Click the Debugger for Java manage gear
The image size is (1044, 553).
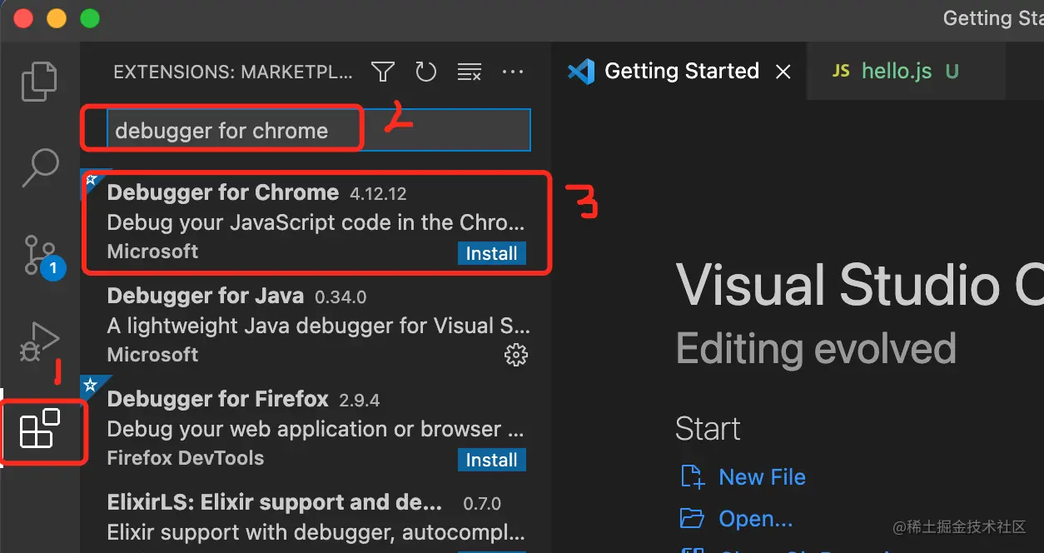pos(516,356)
